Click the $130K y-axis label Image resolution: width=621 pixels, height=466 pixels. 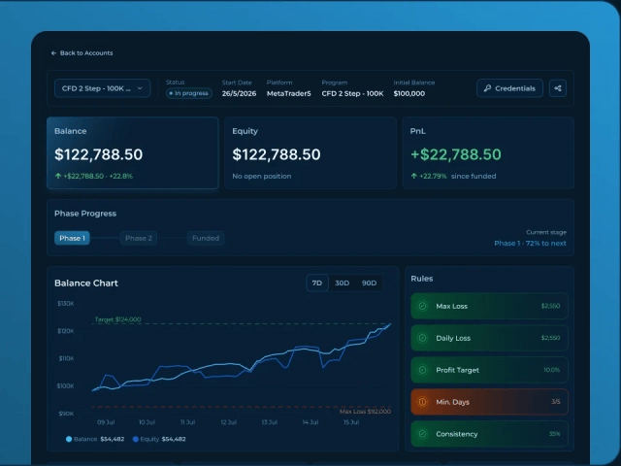(66, 304)
